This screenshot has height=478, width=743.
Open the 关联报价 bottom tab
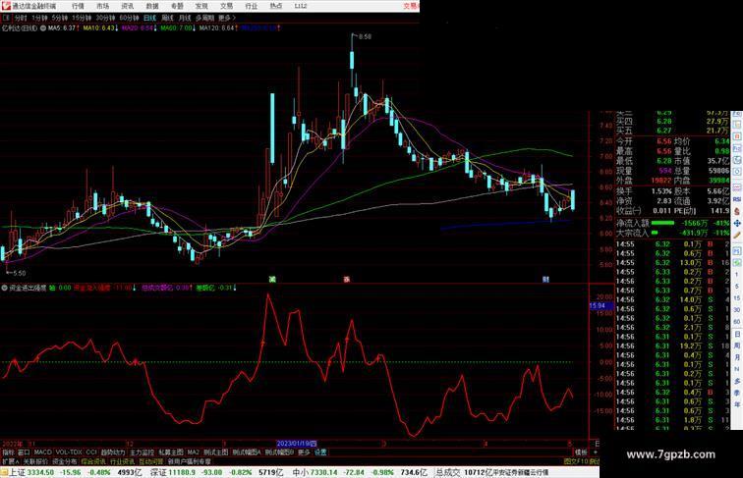(x=35, y=461)
